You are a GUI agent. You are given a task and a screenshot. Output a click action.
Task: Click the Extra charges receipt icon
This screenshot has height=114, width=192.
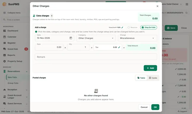tap(34, 16)
